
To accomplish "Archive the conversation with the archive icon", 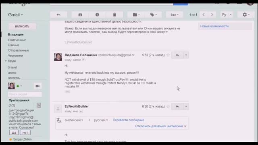I will tap(80, 14).
